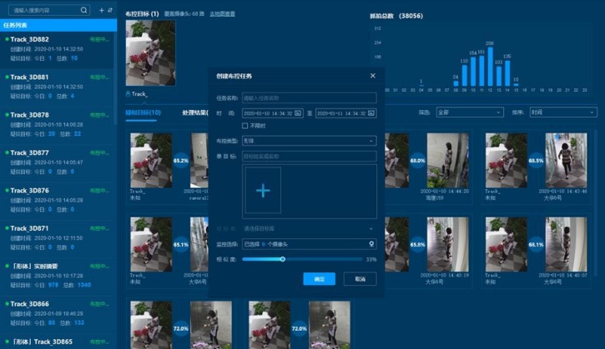The image size is (605, 349).
Task: Click the plus icon to add task
Action: (101, 10)
